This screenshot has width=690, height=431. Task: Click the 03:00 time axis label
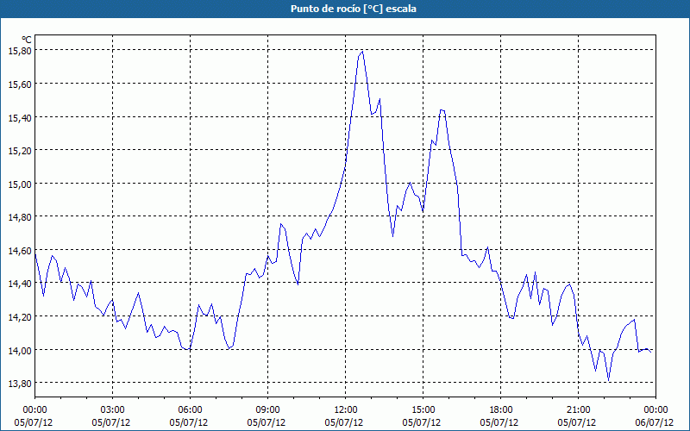pos(113,410)
